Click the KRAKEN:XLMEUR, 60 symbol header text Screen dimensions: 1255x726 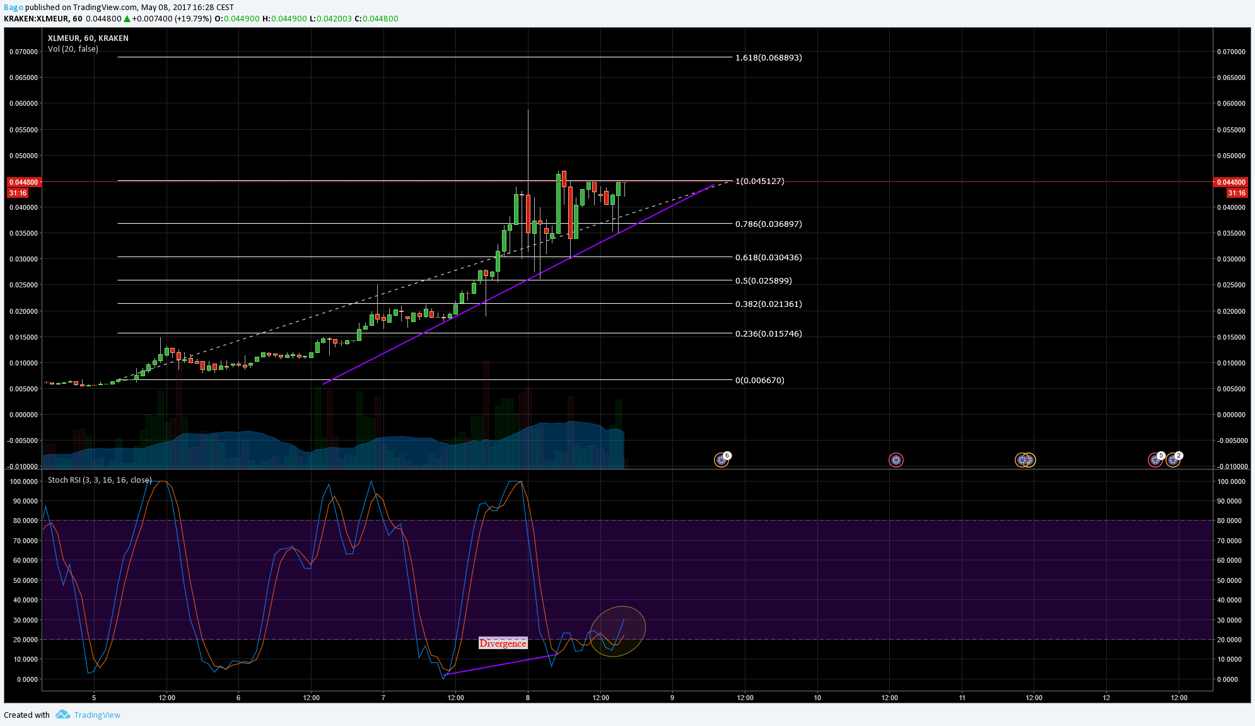43,18
